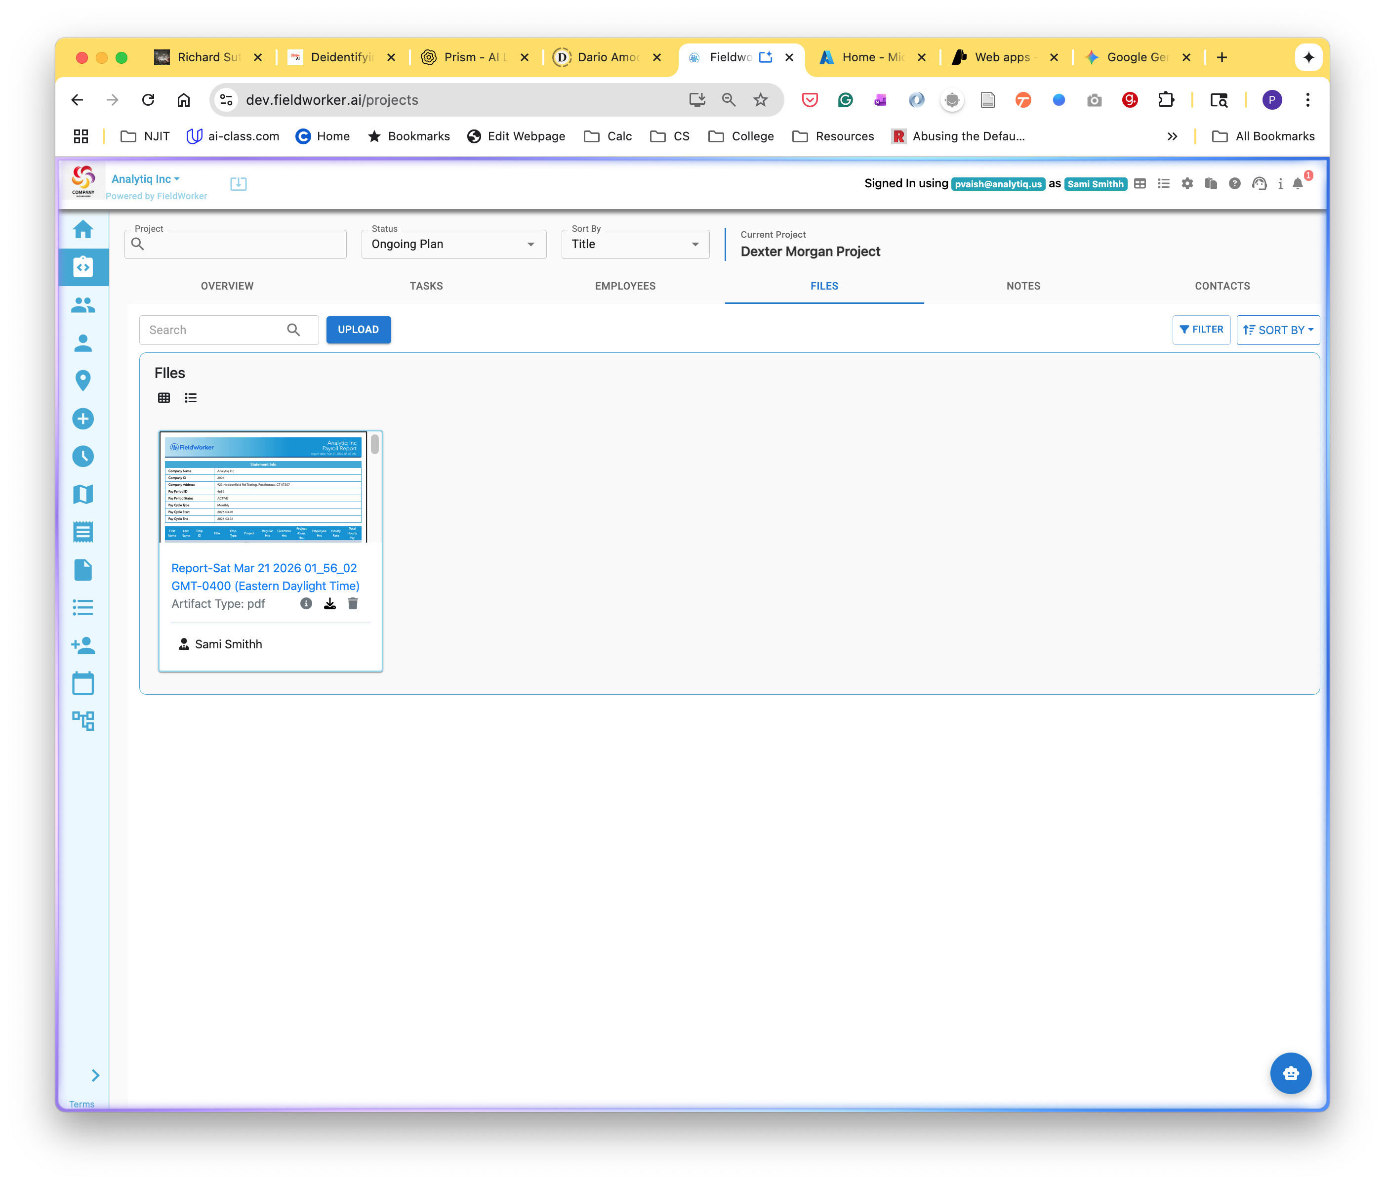1385x1185 pixels.
Task: Switch files to list view
Action: 191,398
